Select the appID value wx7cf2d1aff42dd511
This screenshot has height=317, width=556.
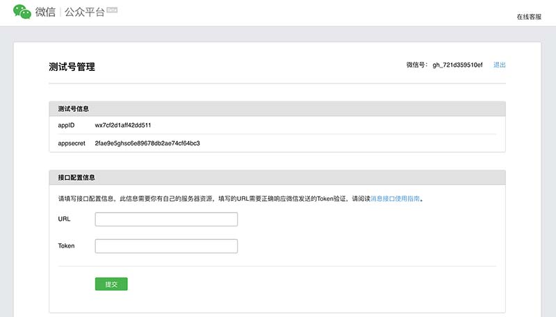click(123, 125)
